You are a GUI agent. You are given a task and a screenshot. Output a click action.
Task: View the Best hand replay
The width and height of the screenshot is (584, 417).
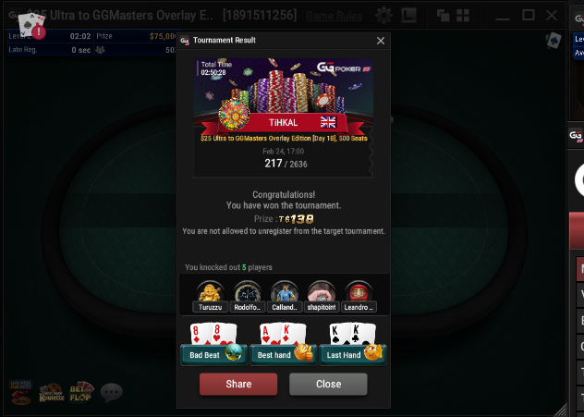(284, 344)
